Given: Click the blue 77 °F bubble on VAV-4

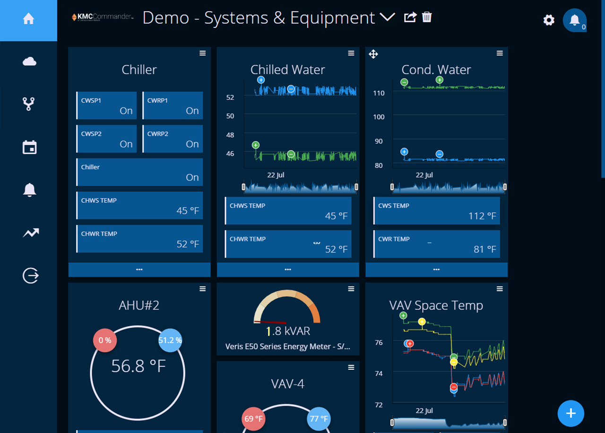Looking at the screenshot, I should click(x=319, y=419).
